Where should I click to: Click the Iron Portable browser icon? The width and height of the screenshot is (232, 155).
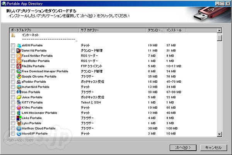pyautogui.click(x=19, y=92)
